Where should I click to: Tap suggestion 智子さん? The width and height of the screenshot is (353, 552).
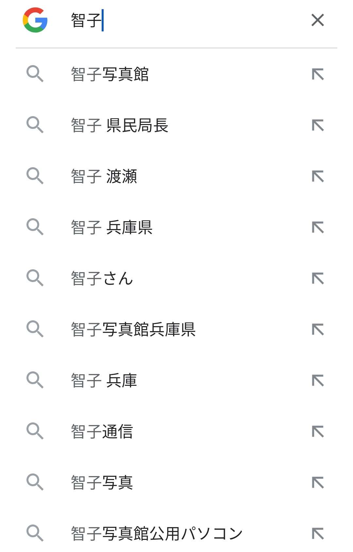[102, 278]
